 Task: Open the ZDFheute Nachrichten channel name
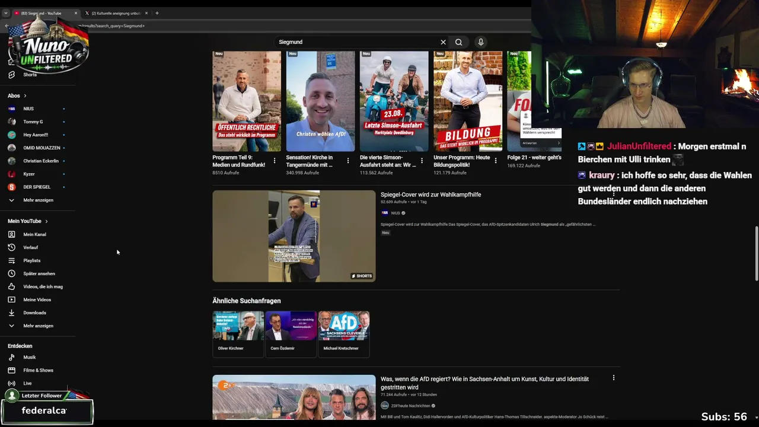(x=410, y=406)
